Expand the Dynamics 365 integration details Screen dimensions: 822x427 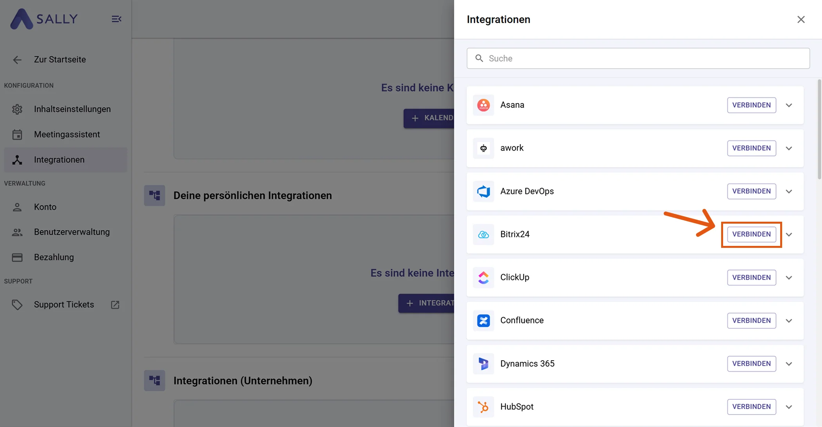[x=789, y=364]
